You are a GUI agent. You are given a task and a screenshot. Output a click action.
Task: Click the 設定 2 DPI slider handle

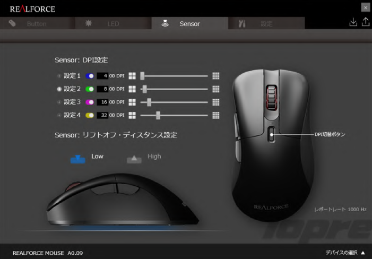click(x=144, y=89)
